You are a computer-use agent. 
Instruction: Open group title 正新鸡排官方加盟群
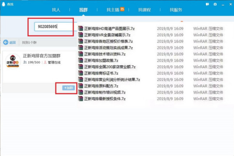coord(42,56)
